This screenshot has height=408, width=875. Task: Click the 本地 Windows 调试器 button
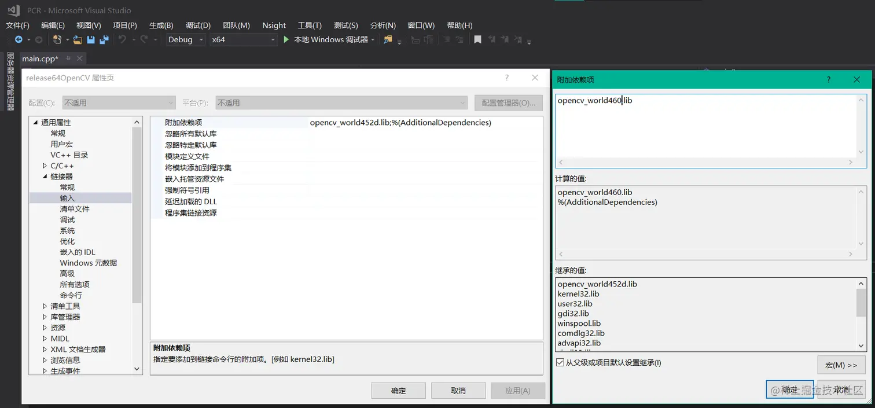(330, 39)
